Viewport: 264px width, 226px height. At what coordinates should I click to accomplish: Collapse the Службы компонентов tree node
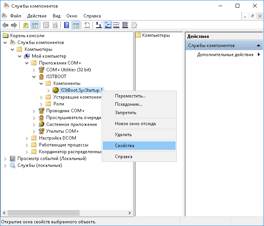5,42
